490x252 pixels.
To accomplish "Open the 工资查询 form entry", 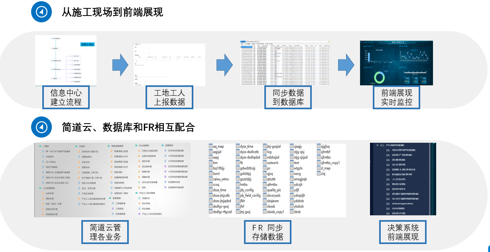I will (120, 208).
